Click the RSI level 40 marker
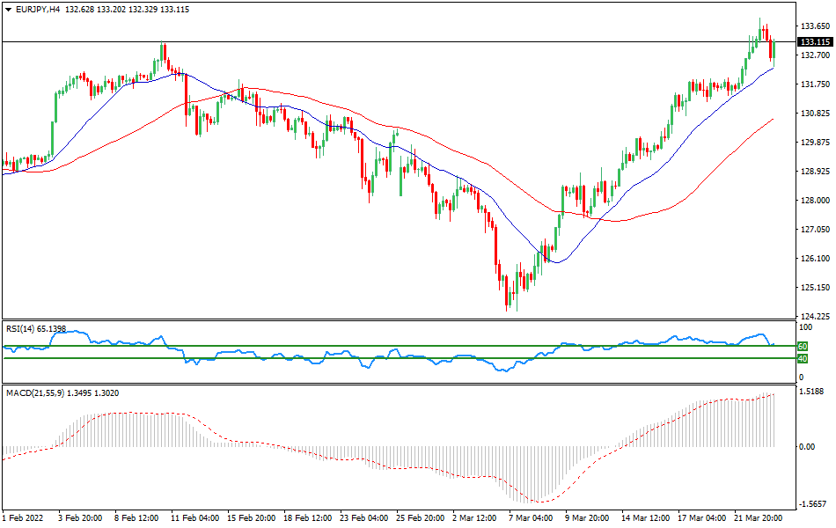This screenshot has height=528, width=836. [803, 360]
